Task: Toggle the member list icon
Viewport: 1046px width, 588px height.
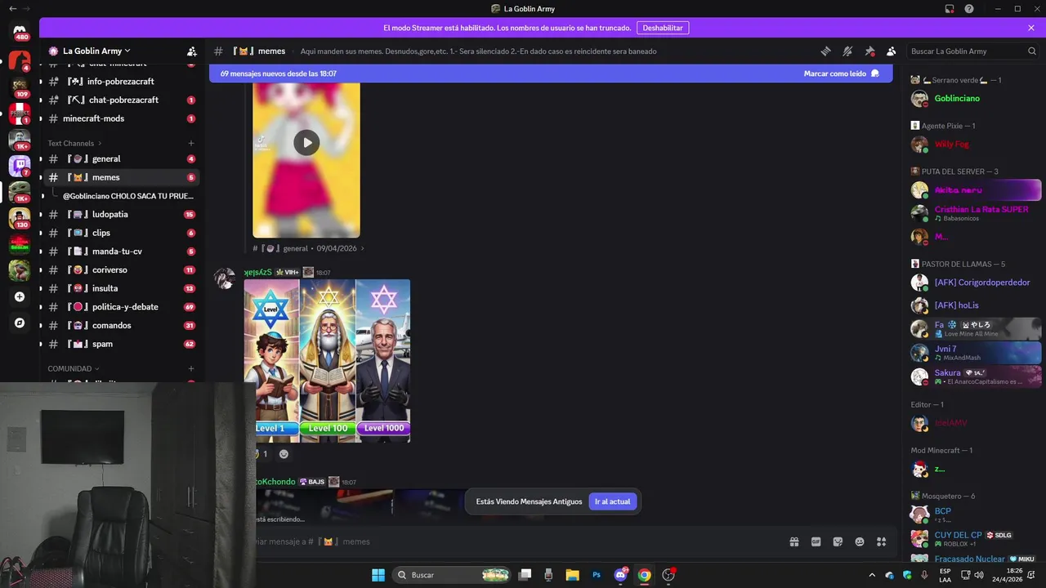Action: point(892,51)
